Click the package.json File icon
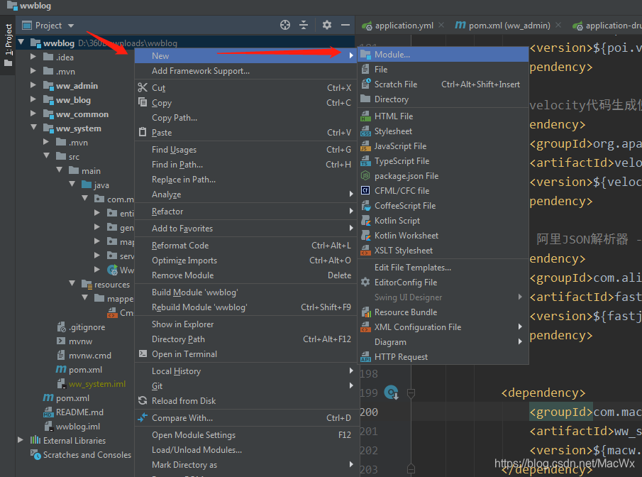The height and width of the screenshot is (477, 642). pos(365,176)
